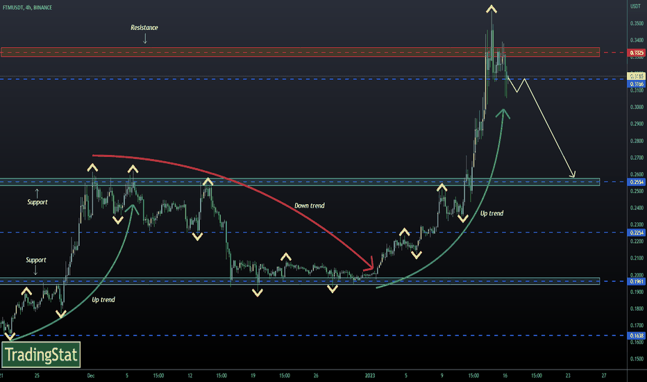
Task: Click the 0.1700 price axis tick
Action: [637, 326]
